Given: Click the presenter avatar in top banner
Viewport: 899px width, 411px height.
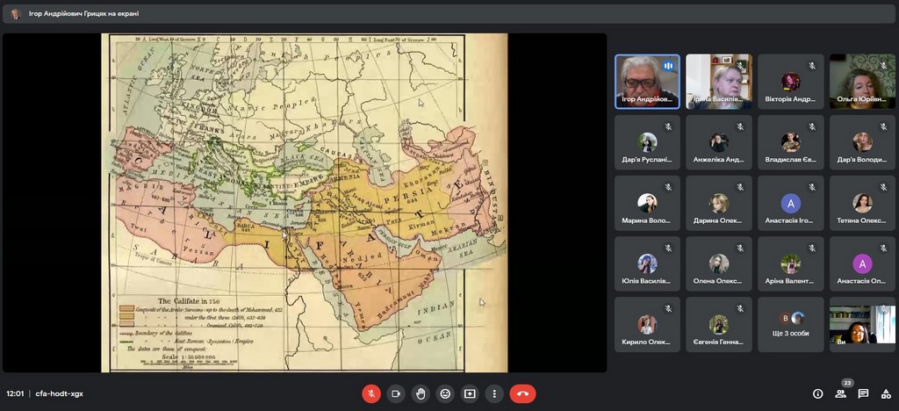Looking at the screenshot, I should tap(15, 14).
